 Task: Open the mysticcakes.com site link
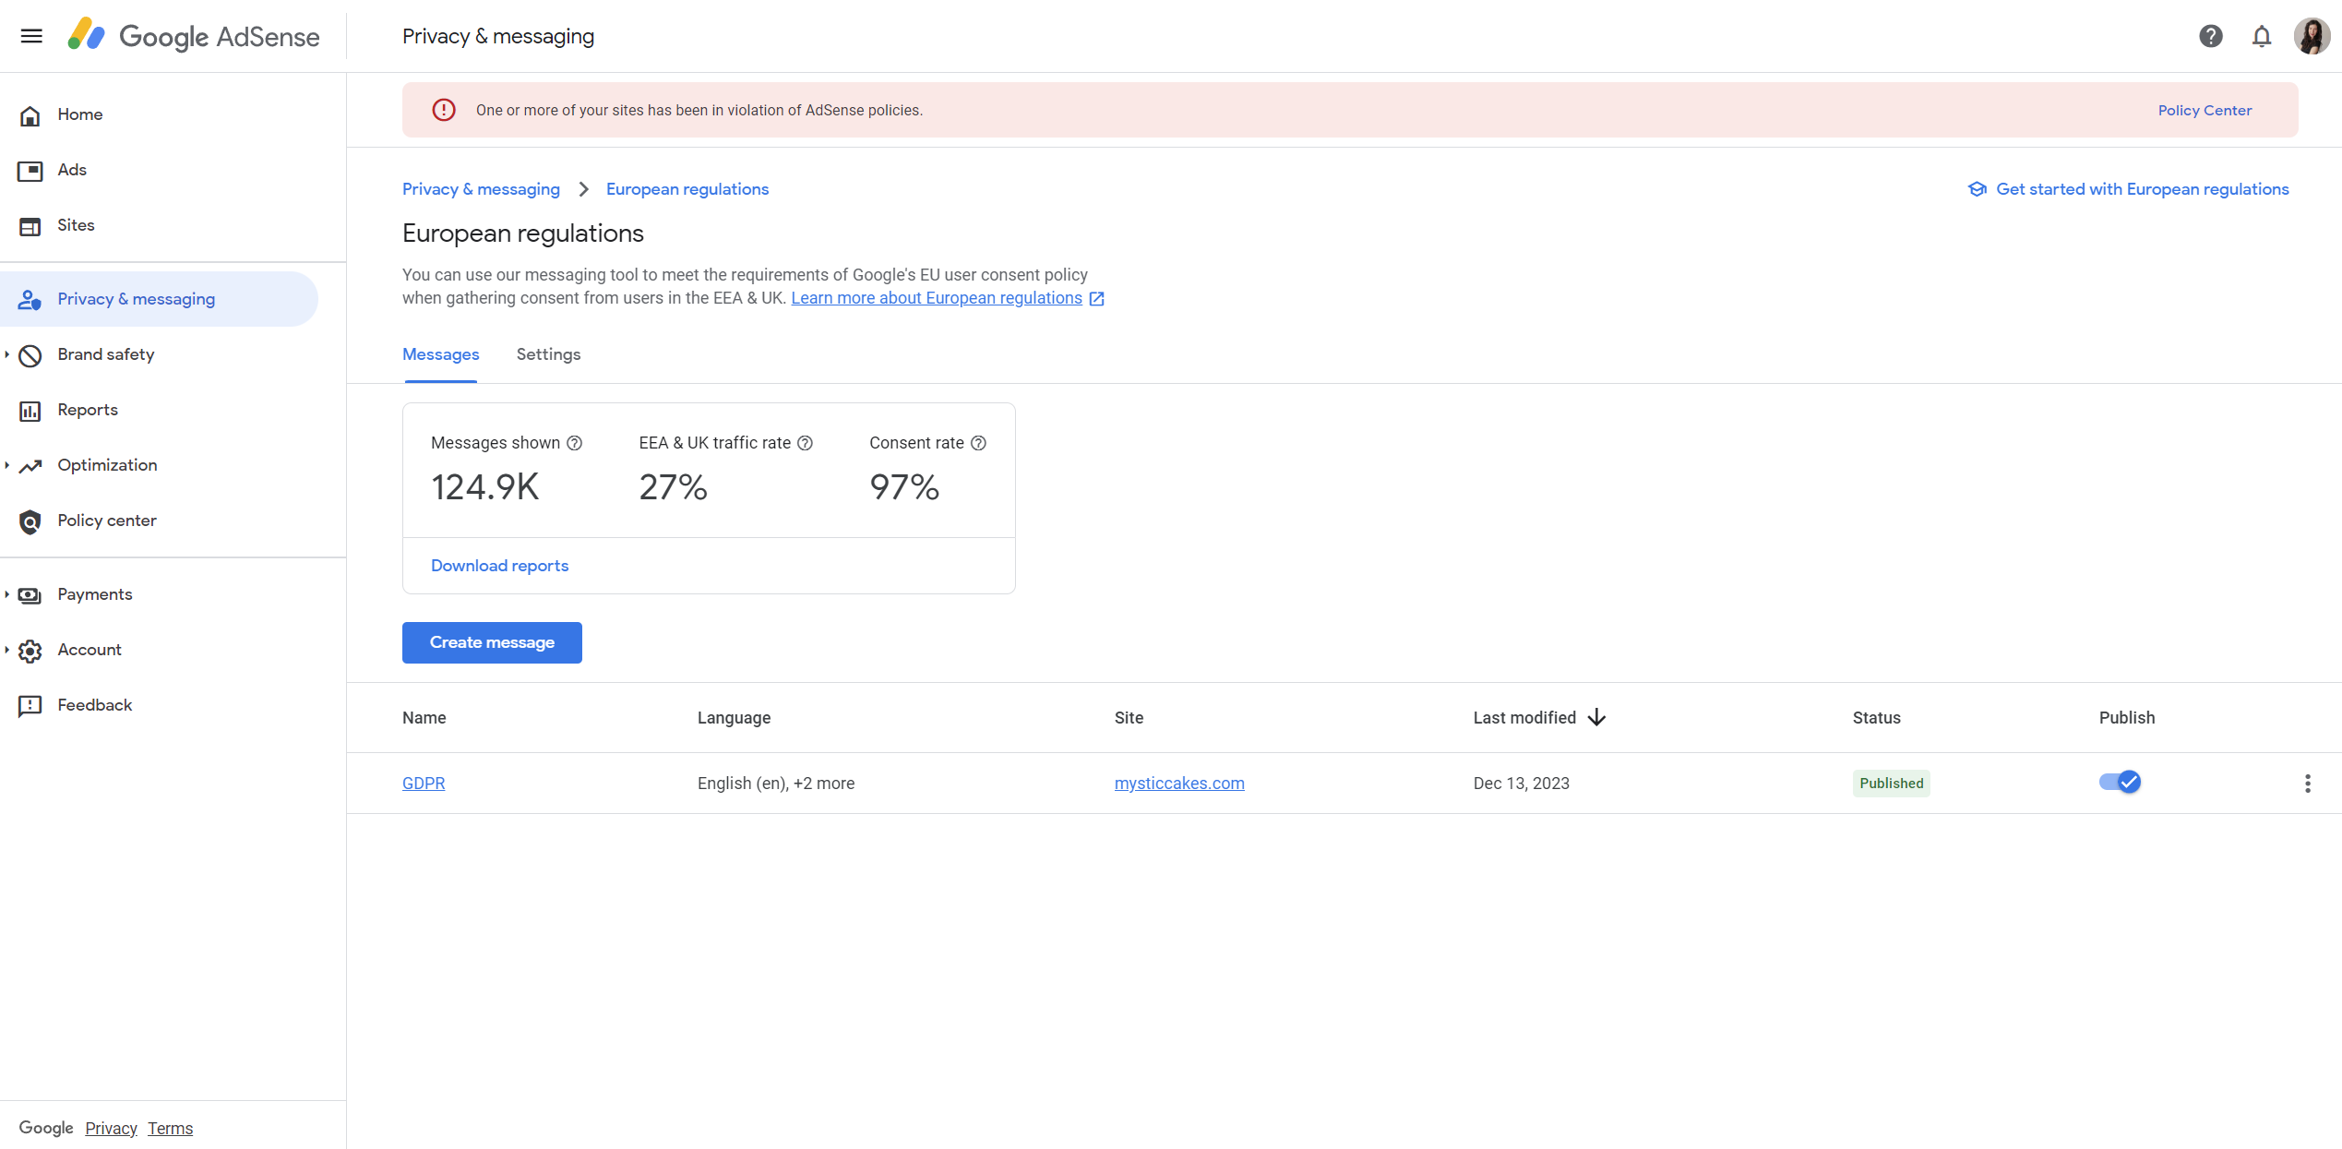(1179, 784)
